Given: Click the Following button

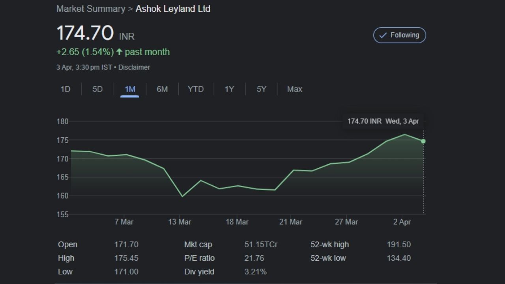Looking at the screenshot, I should [400, 35].
